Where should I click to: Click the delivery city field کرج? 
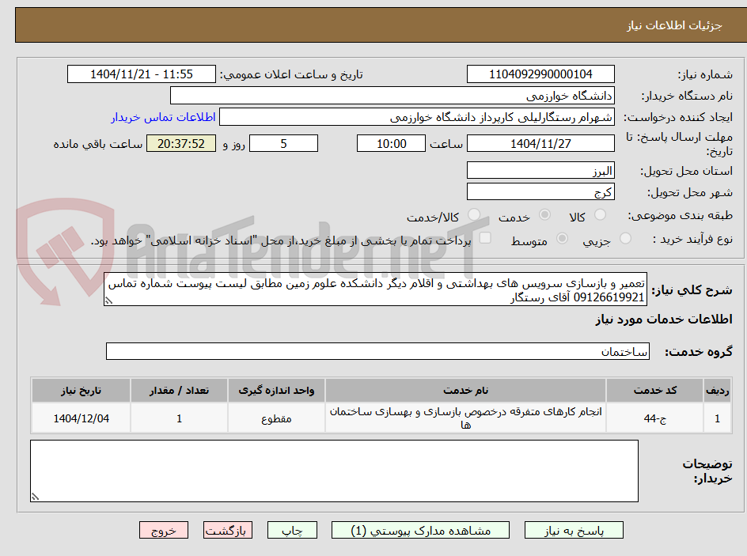tap(540, 192)
